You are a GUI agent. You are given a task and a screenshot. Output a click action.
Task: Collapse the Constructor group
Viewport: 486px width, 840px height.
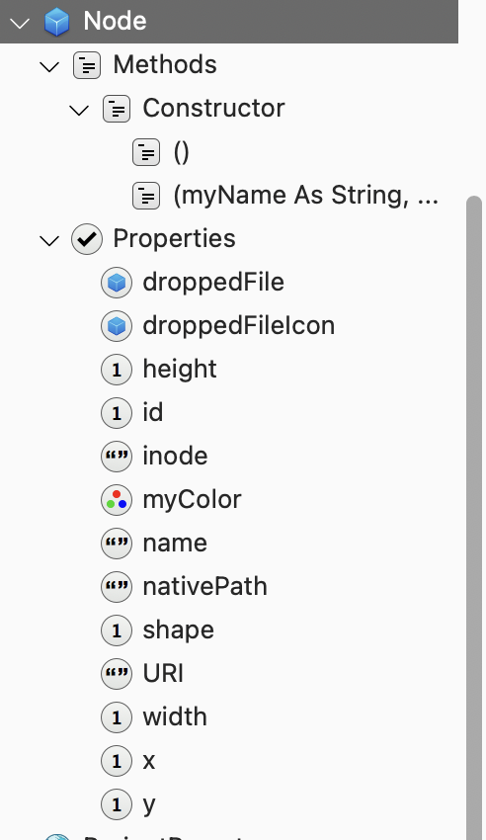coord(79,111)
